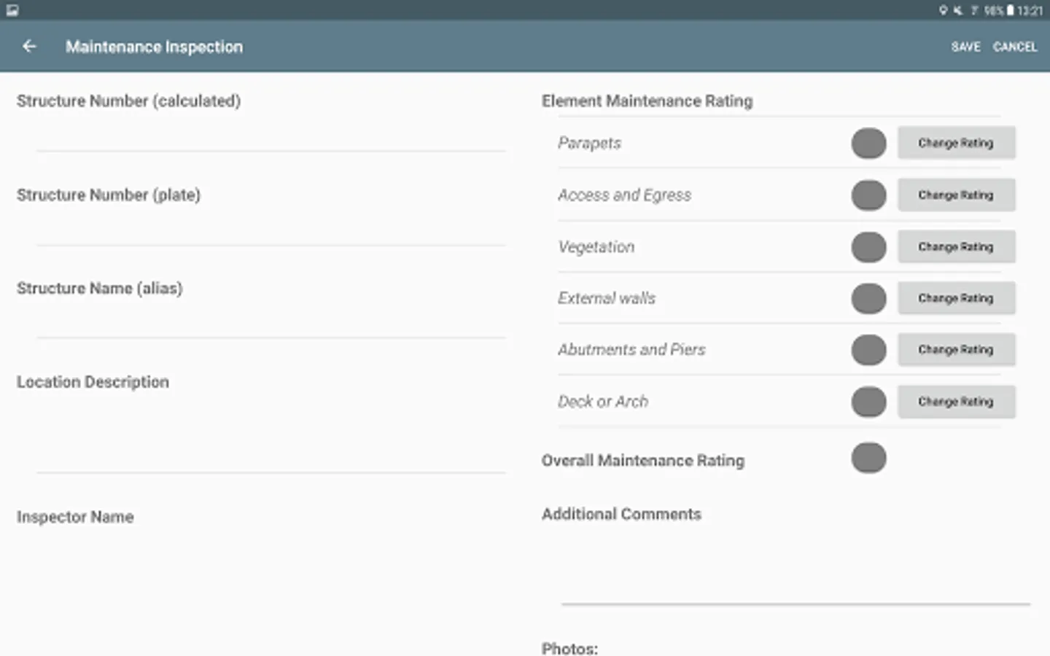Click the back arrow to exit Maintenance Inspection
Screen dimensions: 1050x656
(29, 46)
